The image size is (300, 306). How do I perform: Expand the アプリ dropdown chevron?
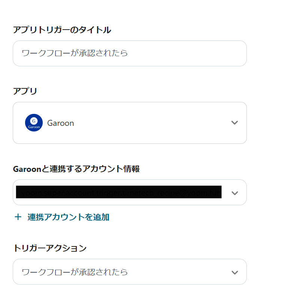pos(234,123)
